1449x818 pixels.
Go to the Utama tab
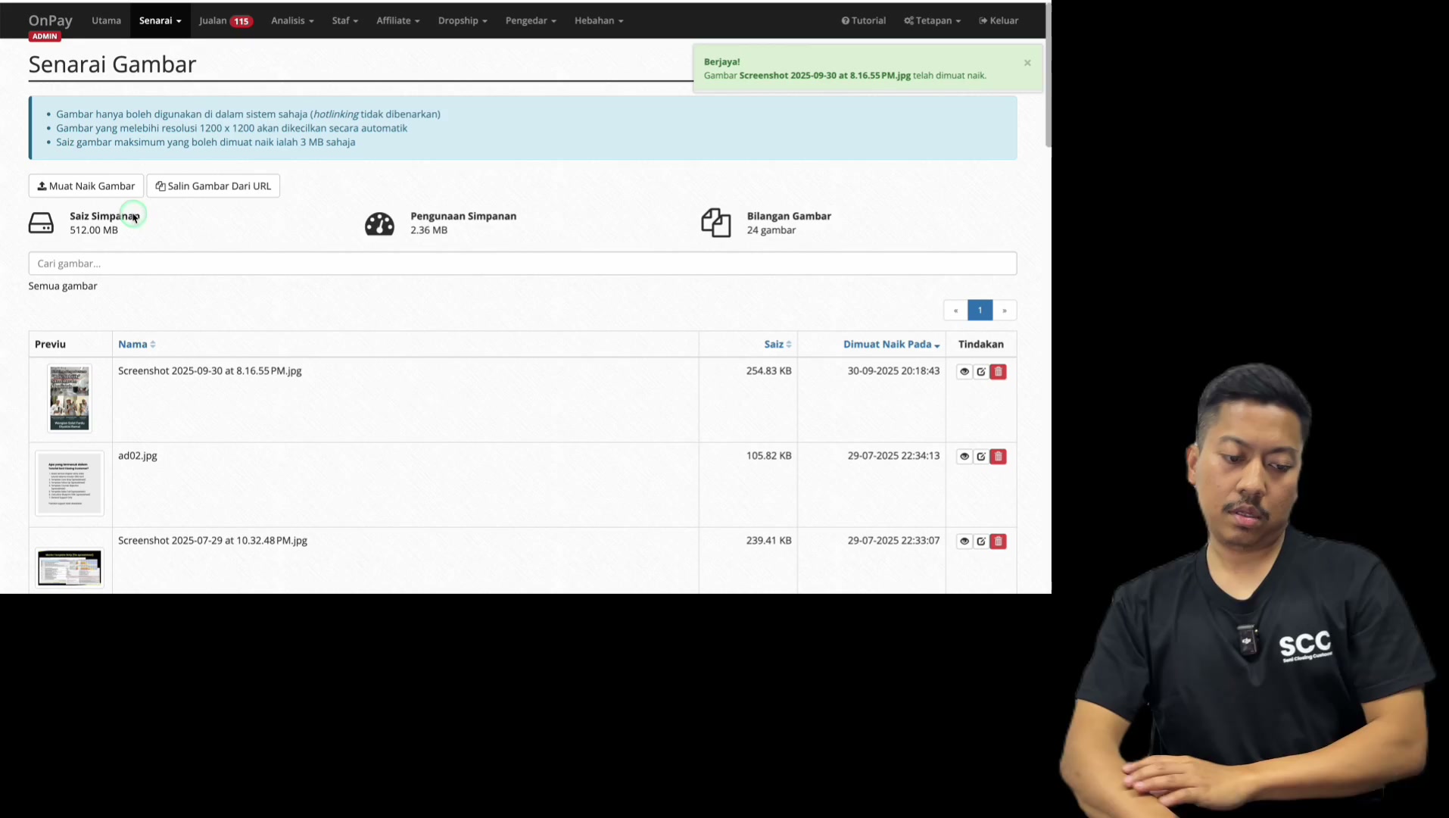[106, 20]
